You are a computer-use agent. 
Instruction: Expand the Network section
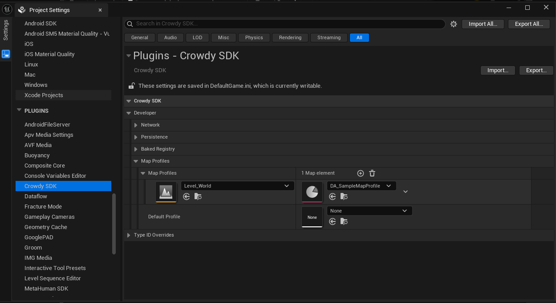tap(136, 125)
